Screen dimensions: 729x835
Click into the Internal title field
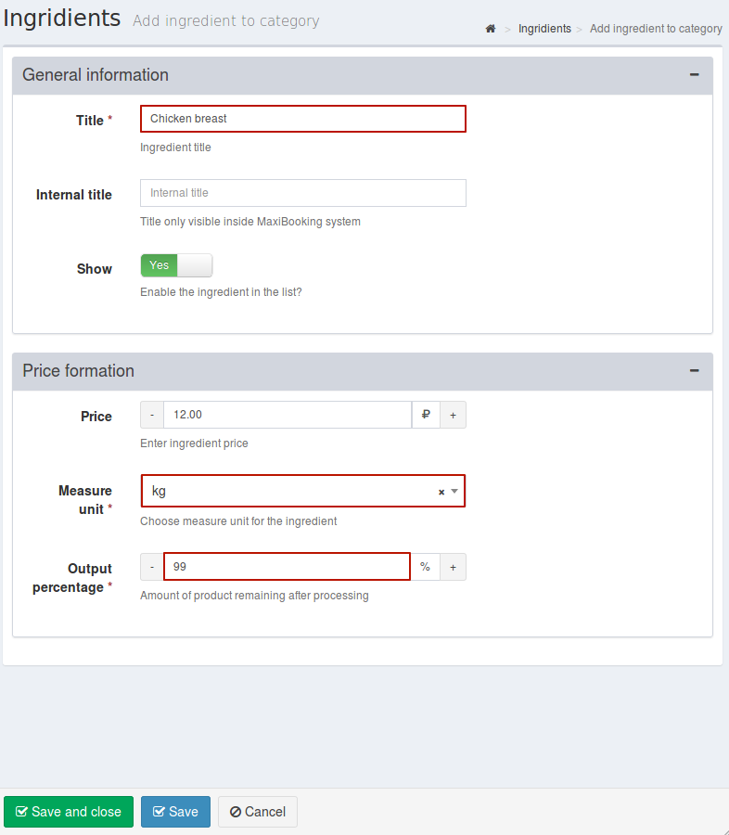tap(303, 193)
